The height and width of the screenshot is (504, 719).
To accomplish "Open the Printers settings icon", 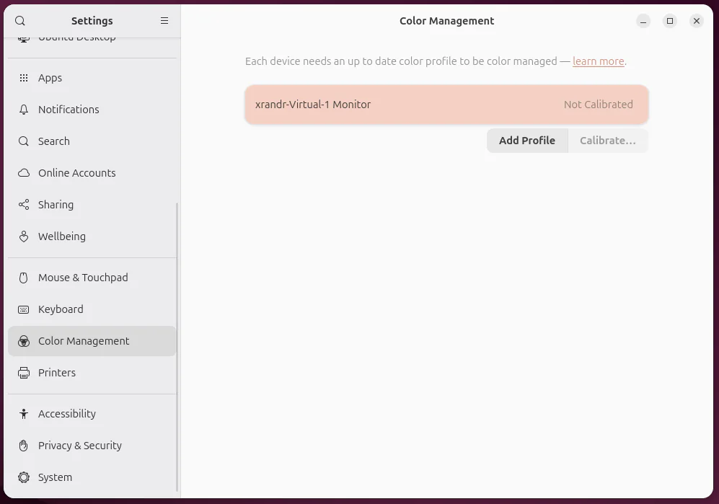I will coord(23,372).
